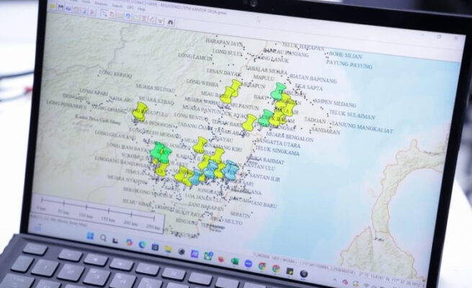Open Windows taskbar search
Screen dimensions: 472x288
tap(104, 238)
